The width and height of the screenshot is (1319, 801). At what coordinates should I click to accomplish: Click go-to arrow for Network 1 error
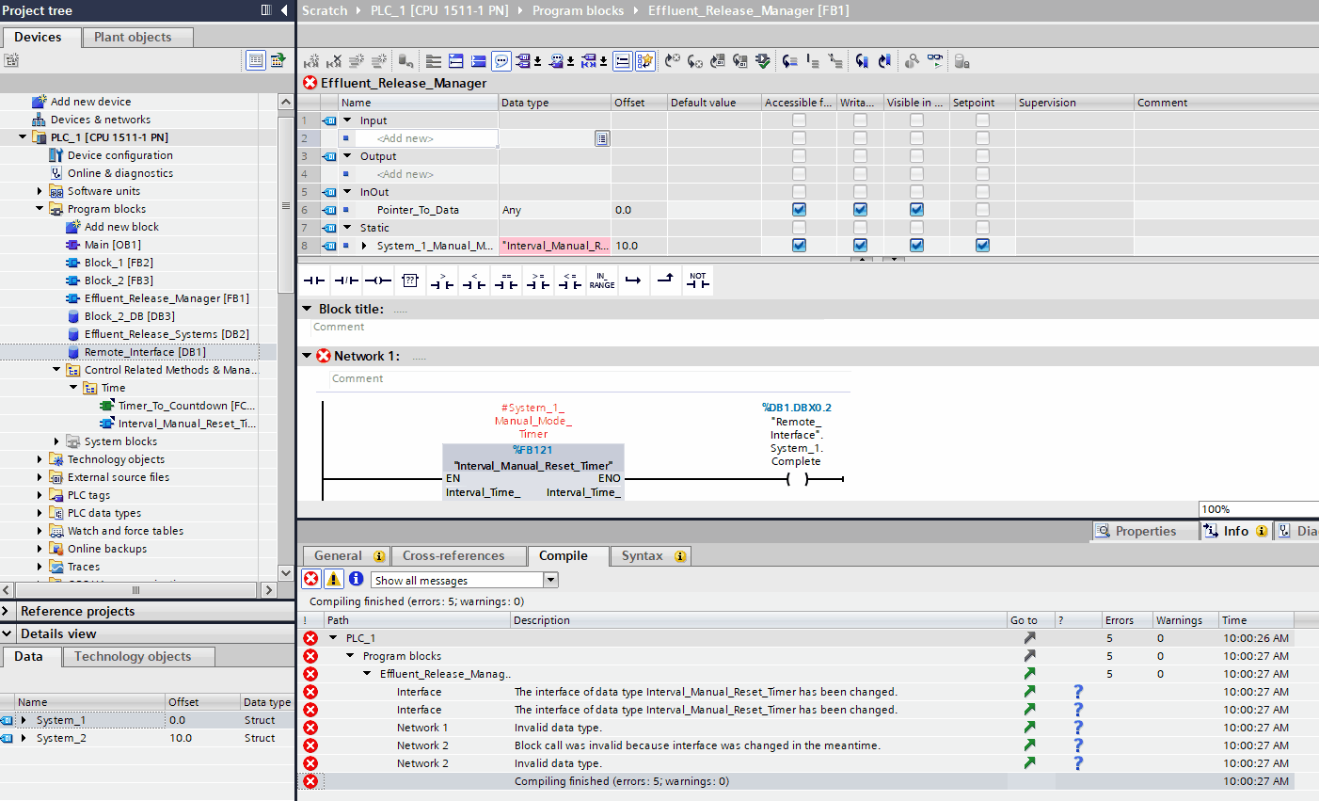coord(1029,728)
